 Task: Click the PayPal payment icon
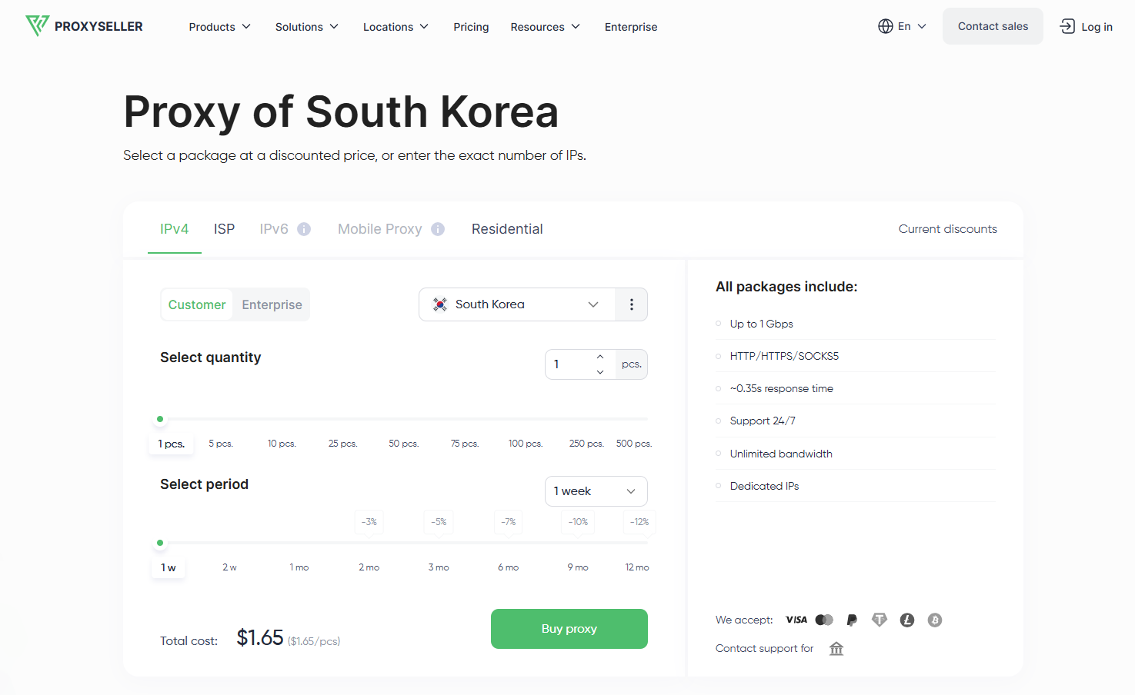[852, 620]
